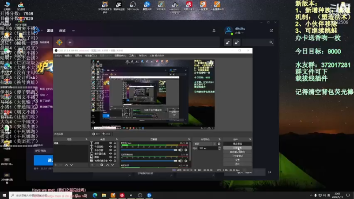
Task: Start virtual camera button in OBS
Action: point(237,152)
